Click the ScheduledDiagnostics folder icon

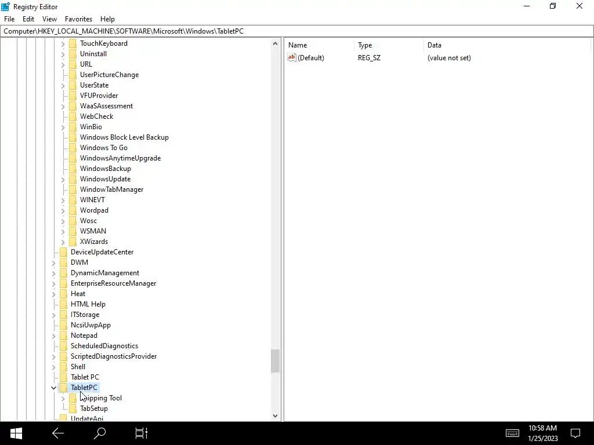pos(63,346)
